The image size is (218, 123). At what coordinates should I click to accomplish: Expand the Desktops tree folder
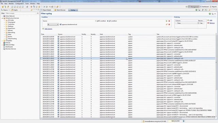4,26
